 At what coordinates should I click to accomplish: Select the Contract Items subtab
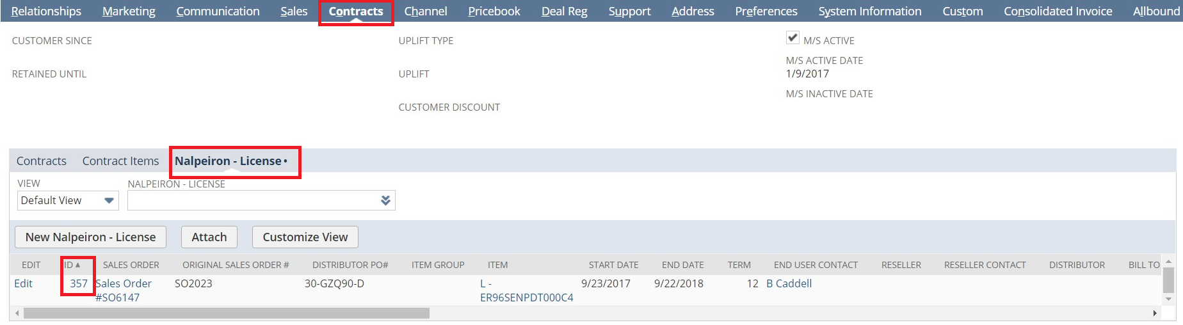click(x=120, y=161)
